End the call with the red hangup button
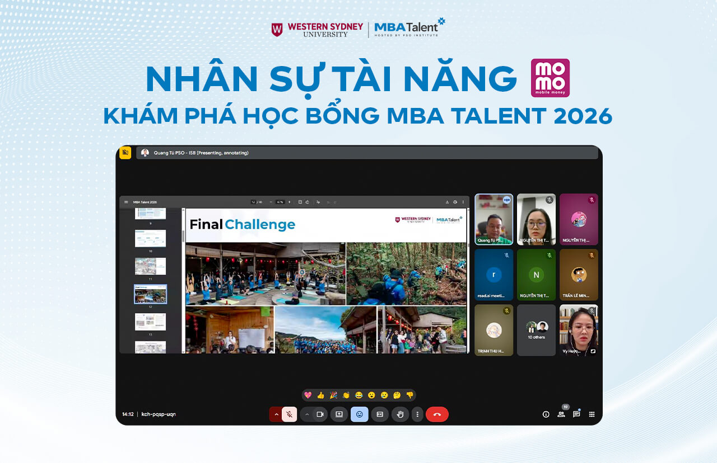Image resolution: width=717 pixels, height=463 pixels. [437, 414]
